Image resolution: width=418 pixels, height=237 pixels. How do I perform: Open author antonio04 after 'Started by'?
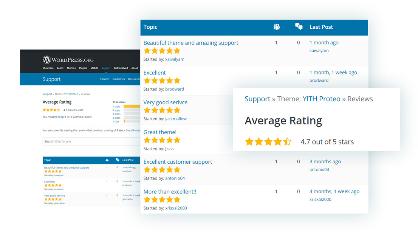[175, 178]
